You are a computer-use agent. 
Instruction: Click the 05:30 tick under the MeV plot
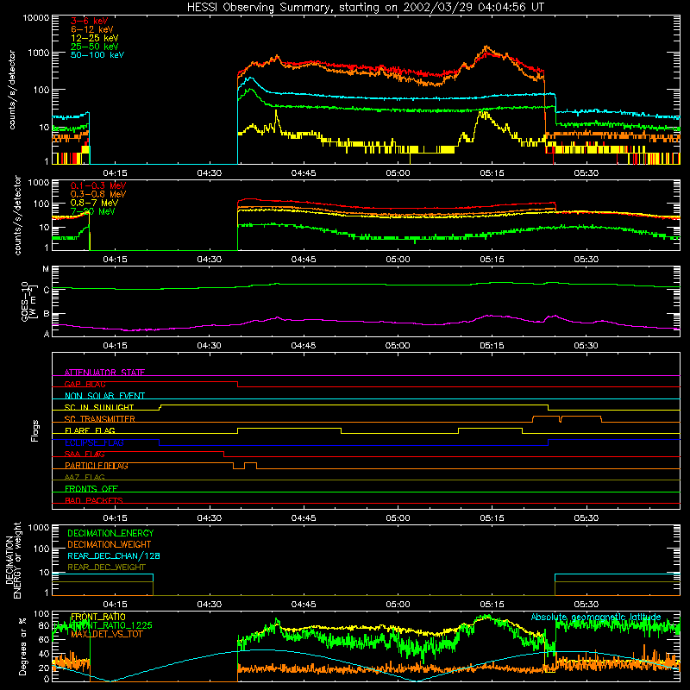coord(586,260)
